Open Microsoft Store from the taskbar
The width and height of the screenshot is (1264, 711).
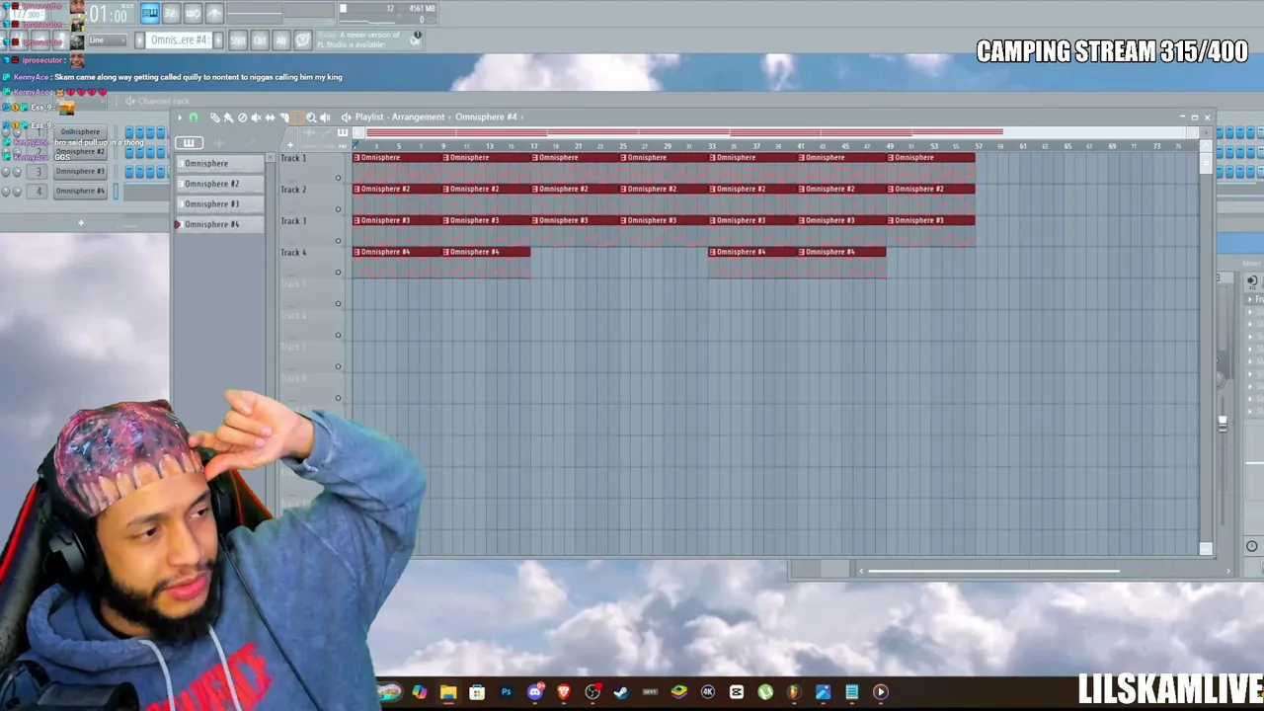477,692
